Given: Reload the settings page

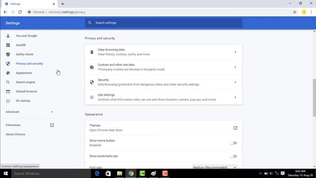Looking at the screenshot, I should pyautogui.click(x=20, y=12).
